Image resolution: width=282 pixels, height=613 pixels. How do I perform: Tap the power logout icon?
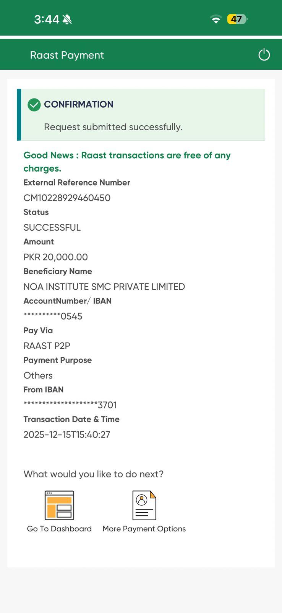[264, 55]
